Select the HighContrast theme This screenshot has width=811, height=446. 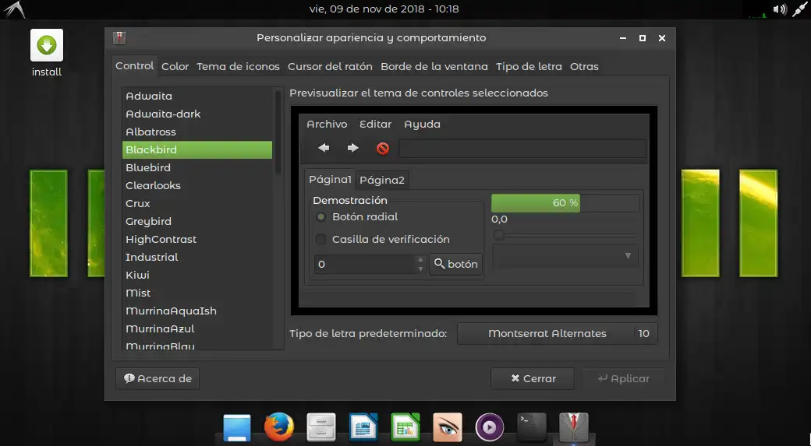(197, 239)
